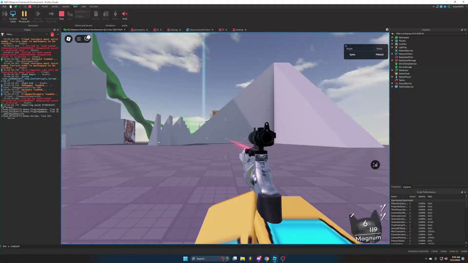The image size is (468, 263).
Task: Select ServerScriptService in Explorer
Action: coord(408,64)
